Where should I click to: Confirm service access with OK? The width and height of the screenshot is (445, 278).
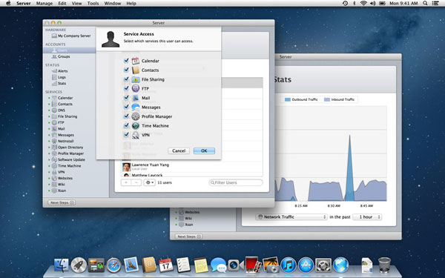click(x=204, y=150)
